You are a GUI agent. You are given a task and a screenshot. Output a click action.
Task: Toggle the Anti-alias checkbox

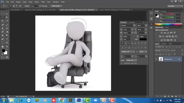[40, 6]
